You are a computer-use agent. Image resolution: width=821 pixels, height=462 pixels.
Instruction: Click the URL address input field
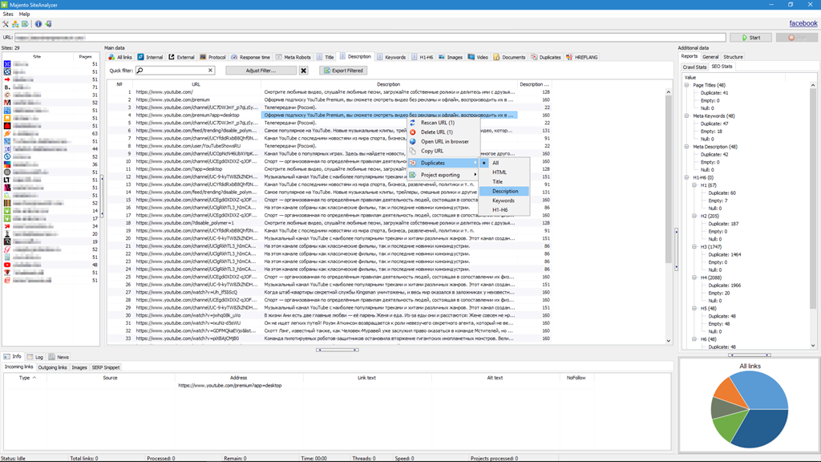[x=370, y=38]
